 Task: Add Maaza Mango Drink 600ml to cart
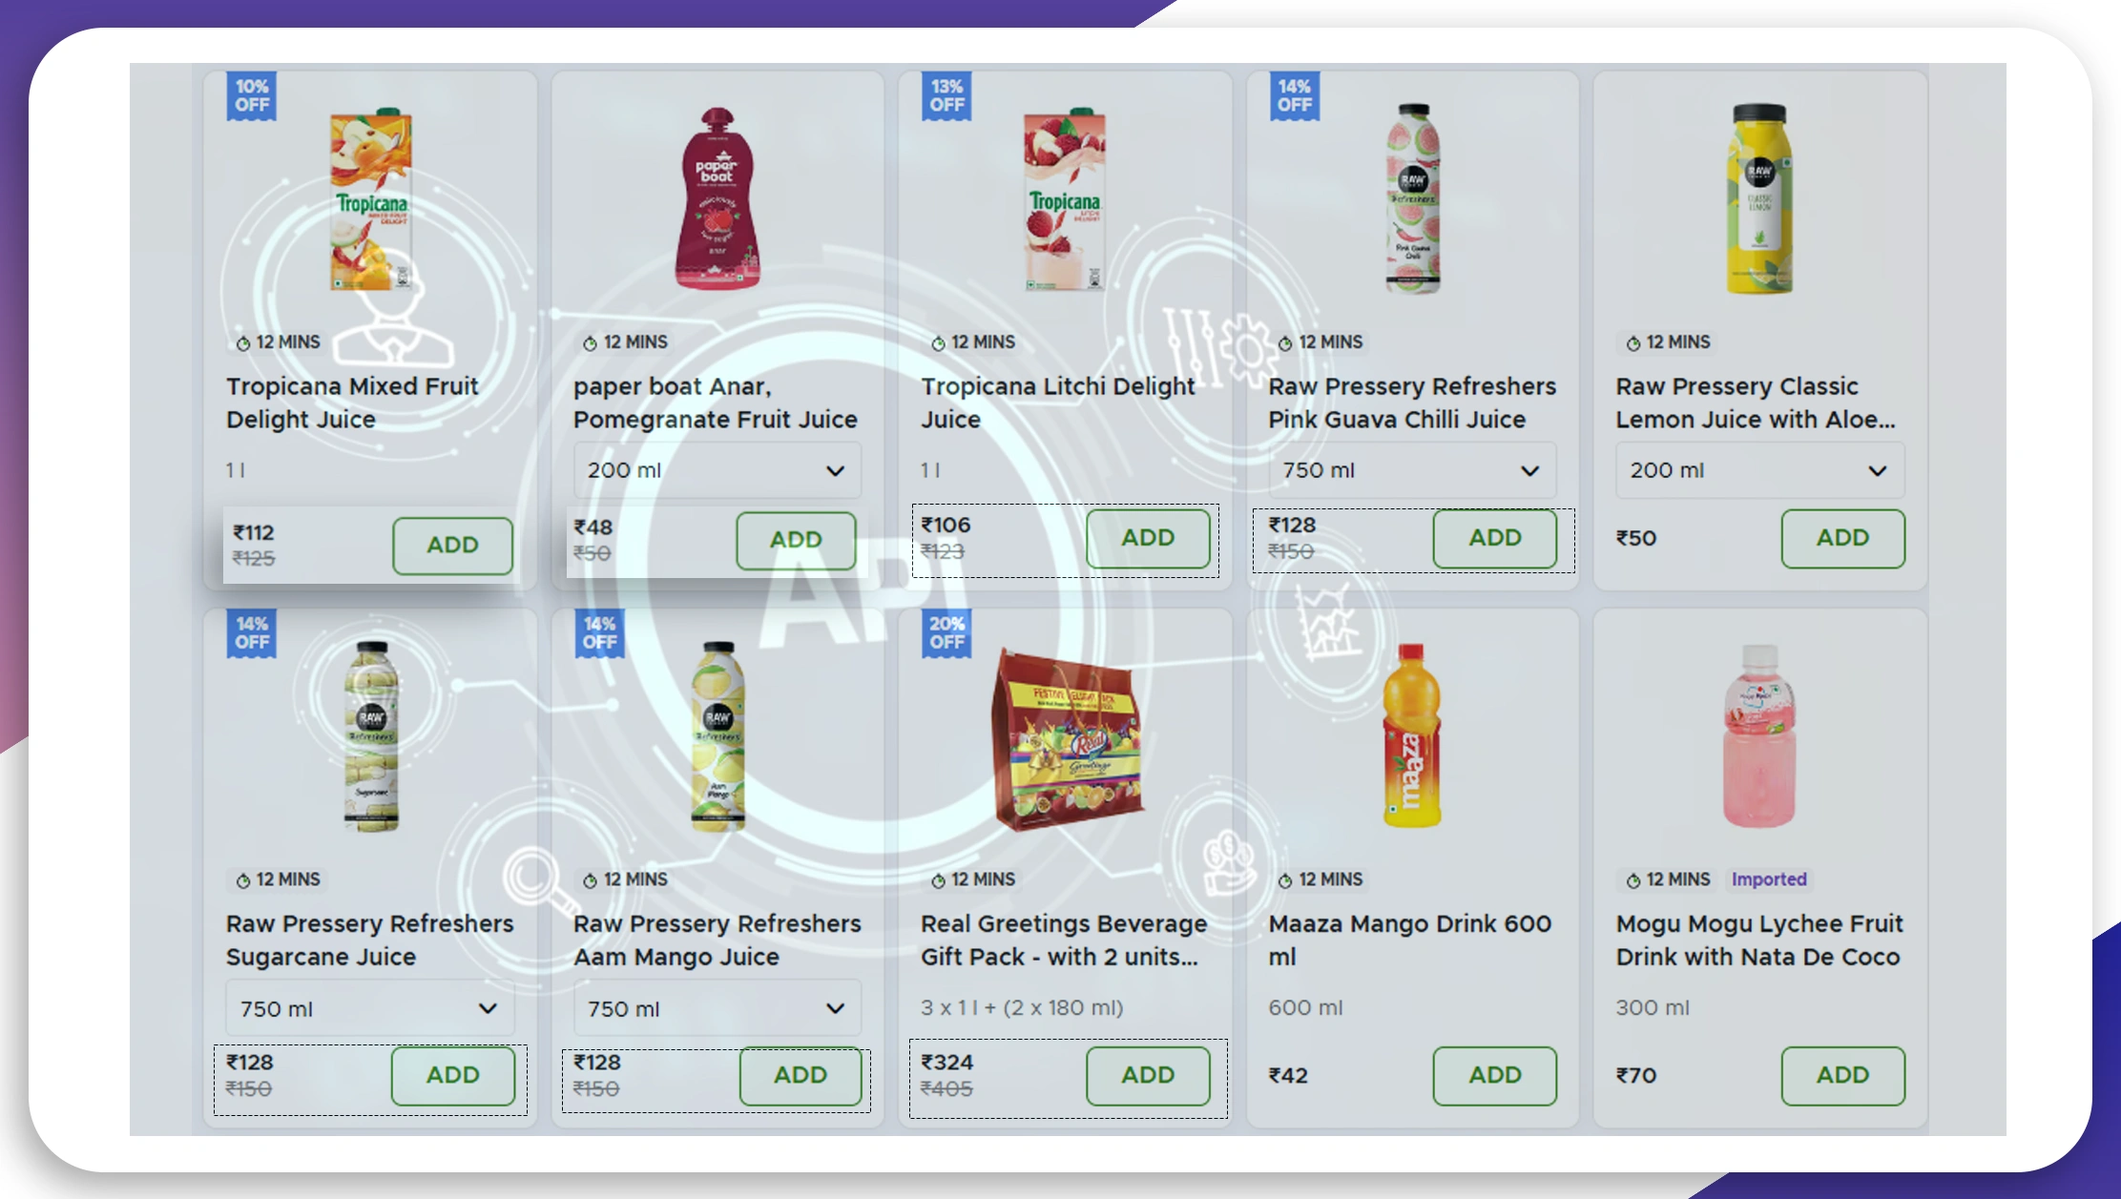click(x=1494, y=1075)
